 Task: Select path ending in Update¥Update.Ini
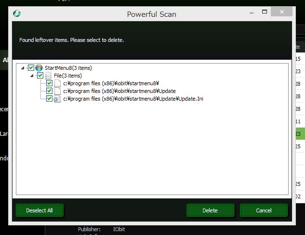pos(133,99)
